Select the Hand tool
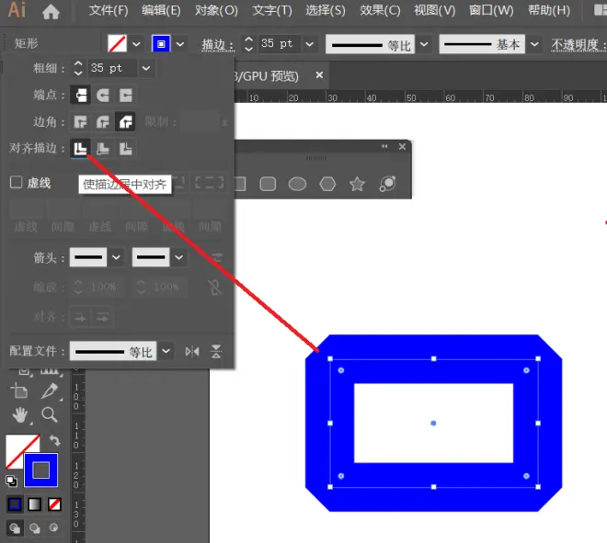 tap(19, 415)
